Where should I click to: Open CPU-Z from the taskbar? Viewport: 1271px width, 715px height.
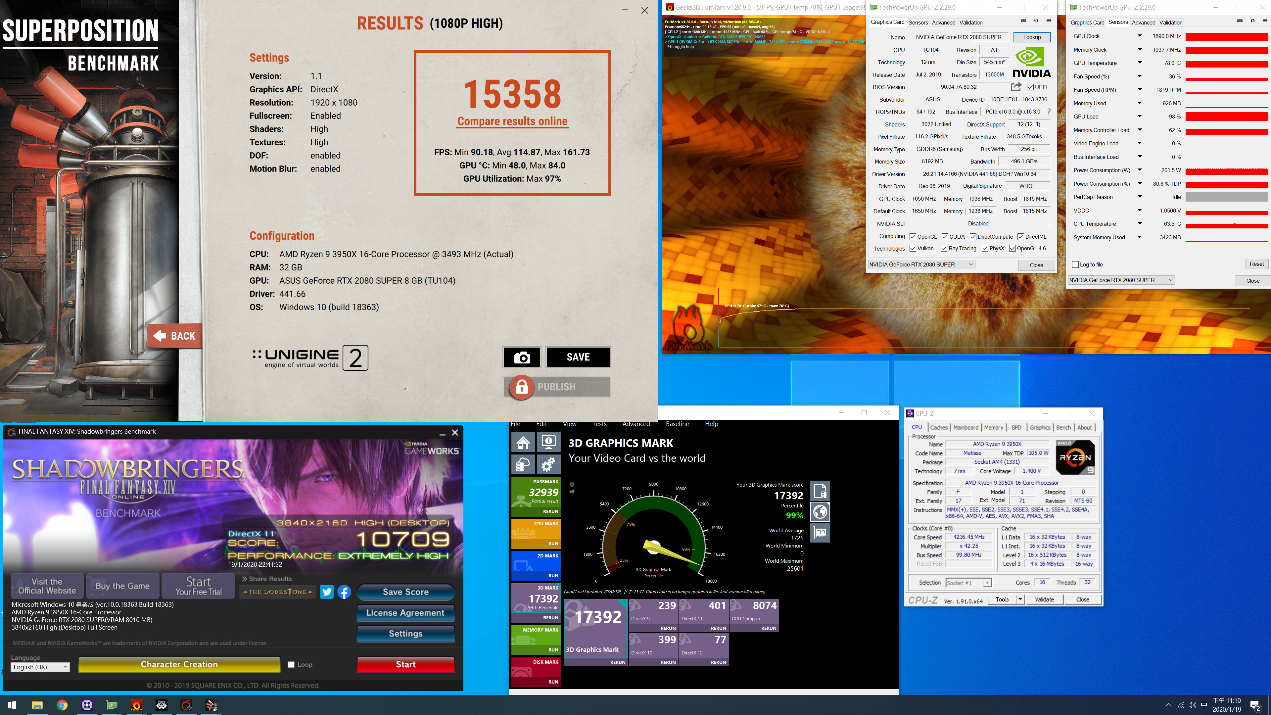coord(87,705)
